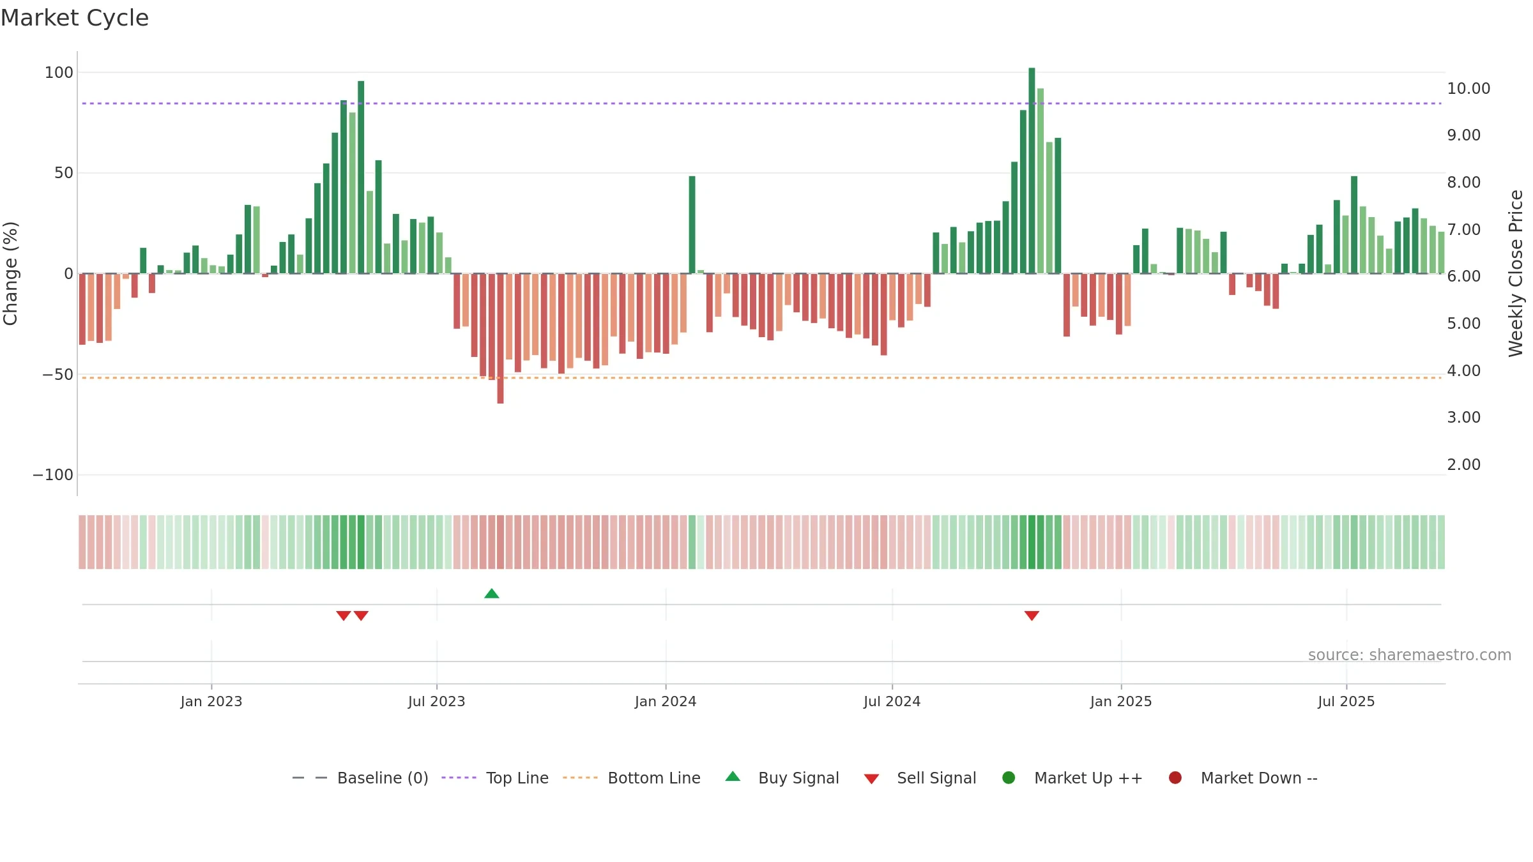This screenshot has width=1533, height=862.
Task: Click the gray dashed Baseline legend sample
Action: tap(309, 778)
